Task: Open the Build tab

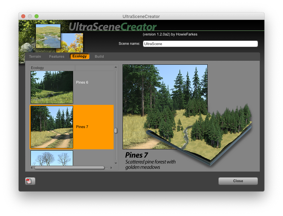Action: coord(99,56)
